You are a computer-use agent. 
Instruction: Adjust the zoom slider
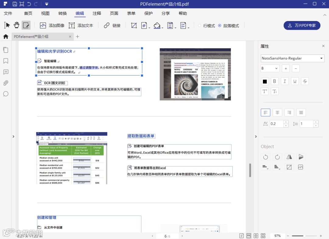coord(304,236)
